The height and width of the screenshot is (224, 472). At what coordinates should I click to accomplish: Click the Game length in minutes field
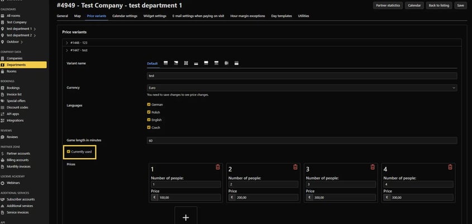click(302, 141)
